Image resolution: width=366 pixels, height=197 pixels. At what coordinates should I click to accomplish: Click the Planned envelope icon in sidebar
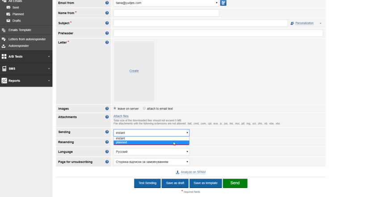pos(8,14)
